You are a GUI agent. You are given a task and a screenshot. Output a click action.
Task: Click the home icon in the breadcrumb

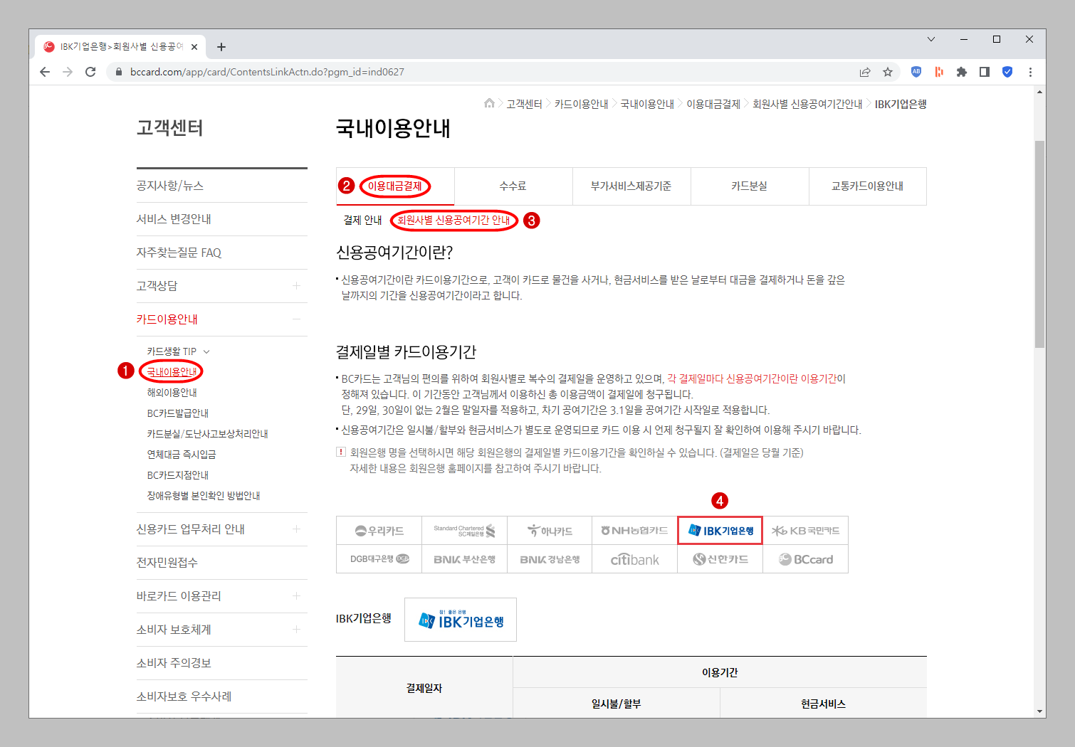[x=489, y=103]
